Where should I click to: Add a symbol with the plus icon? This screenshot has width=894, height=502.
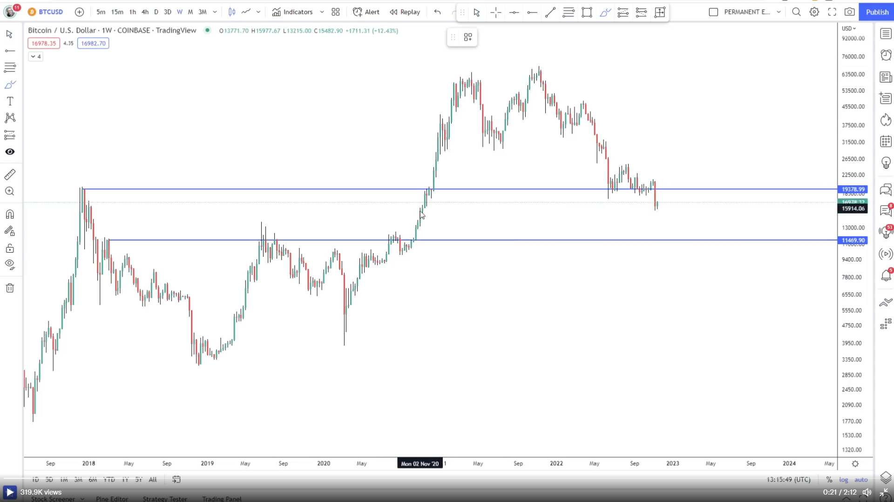(80, 12)
